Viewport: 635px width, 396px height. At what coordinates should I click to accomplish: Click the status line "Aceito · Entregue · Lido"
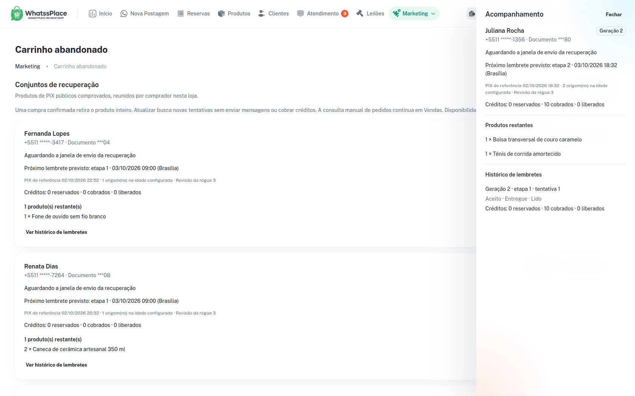tap(513, 199)
